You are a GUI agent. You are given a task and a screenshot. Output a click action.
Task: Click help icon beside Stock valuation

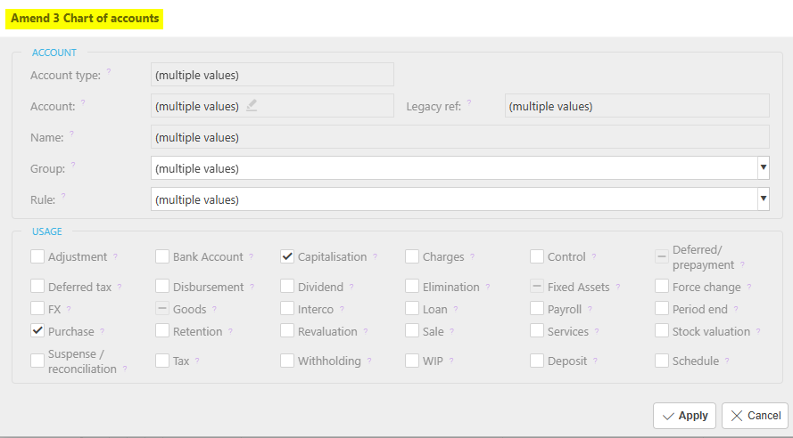tap(758, 332)
